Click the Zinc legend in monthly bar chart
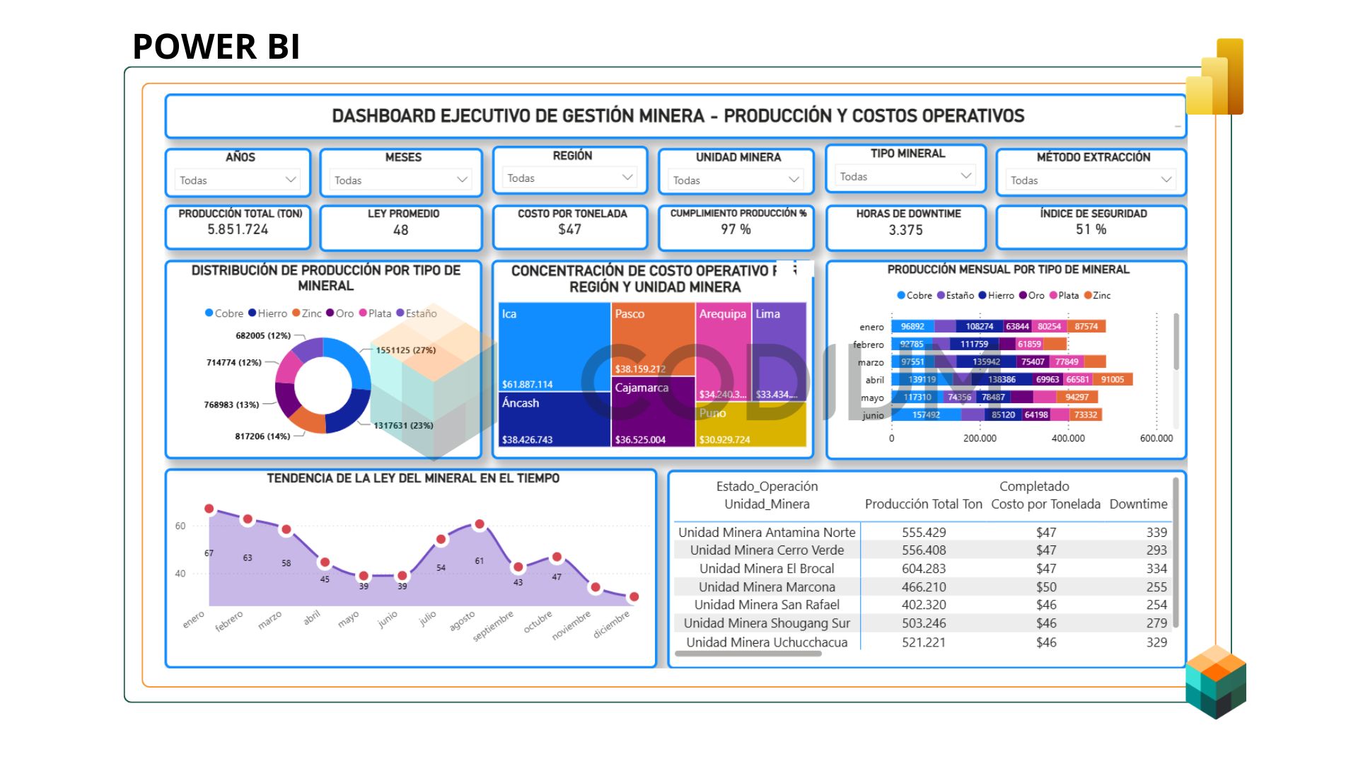This screenshot has width=1358, height=764. point(1098,295)
